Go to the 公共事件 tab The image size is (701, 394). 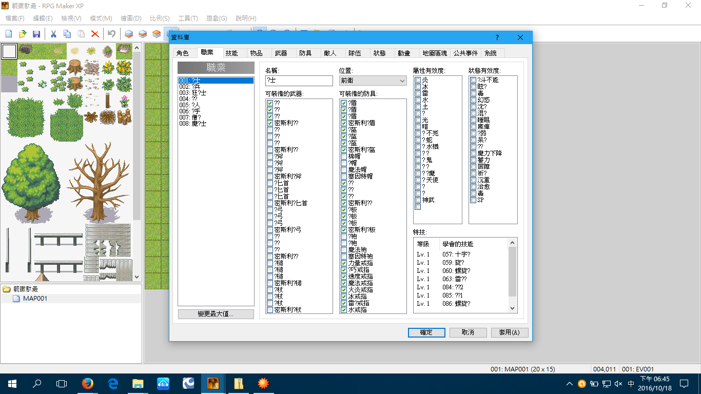pyautogui.click(x=465, y=53)
